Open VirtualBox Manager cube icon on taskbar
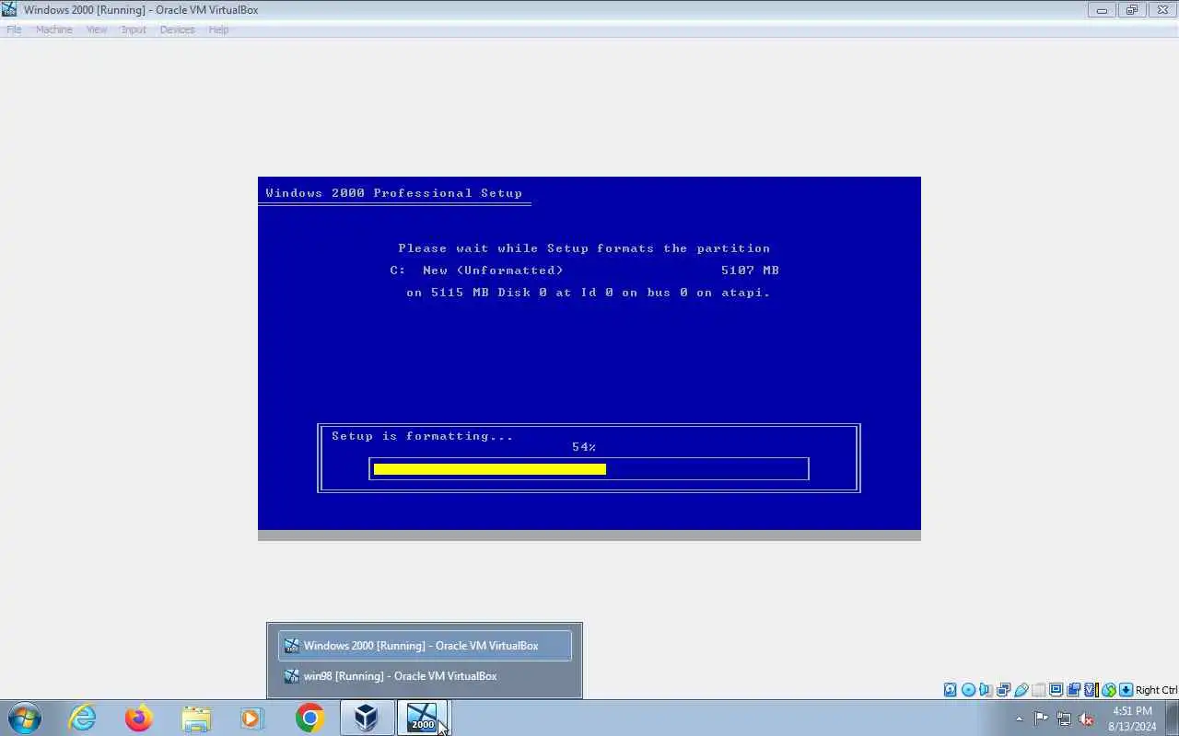 (367, 718)
